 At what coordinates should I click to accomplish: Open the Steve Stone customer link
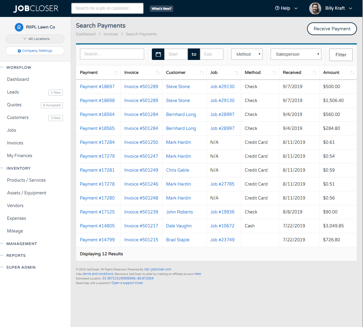click(178, 86)
